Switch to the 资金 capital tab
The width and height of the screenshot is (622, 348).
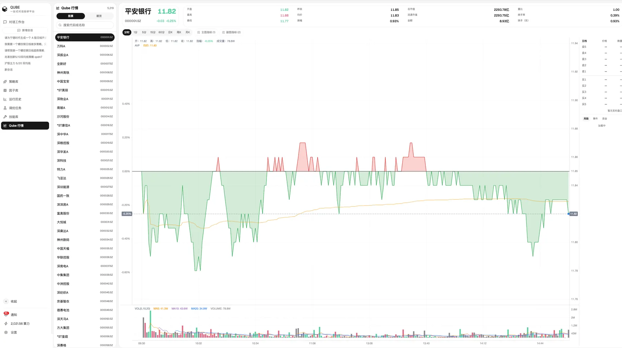tap(605, 119)
